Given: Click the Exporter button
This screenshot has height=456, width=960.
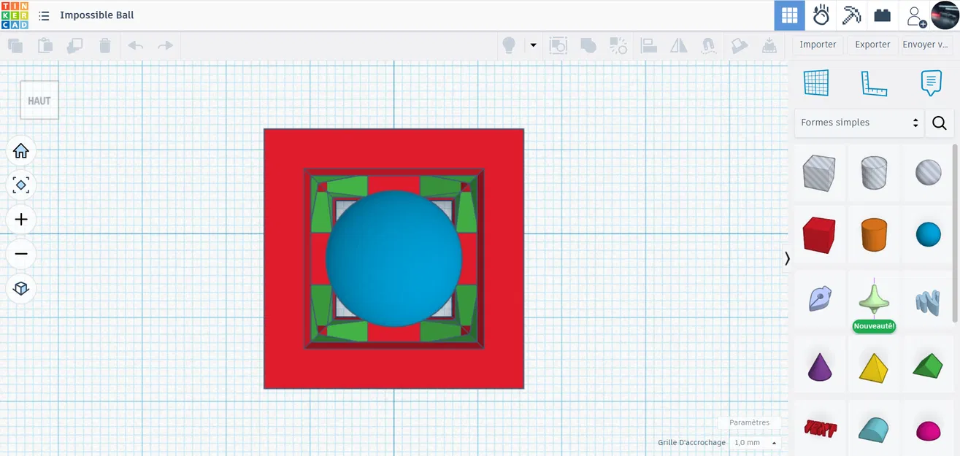Looking at the screenshot, I should [x=872, y=44].
